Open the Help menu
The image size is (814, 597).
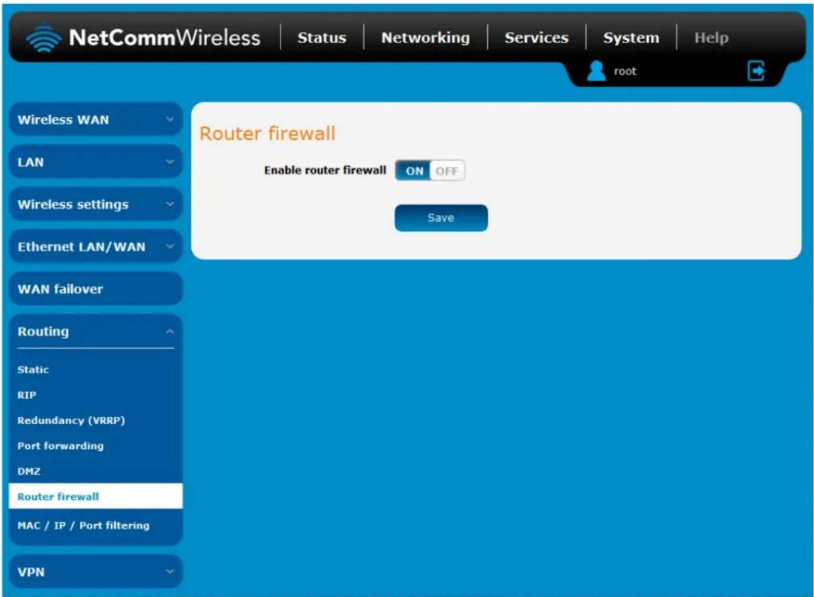[711, 38]
